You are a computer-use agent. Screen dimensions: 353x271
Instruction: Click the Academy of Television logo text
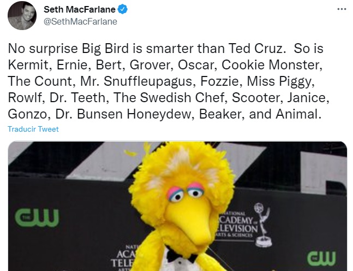click(238, 224)
